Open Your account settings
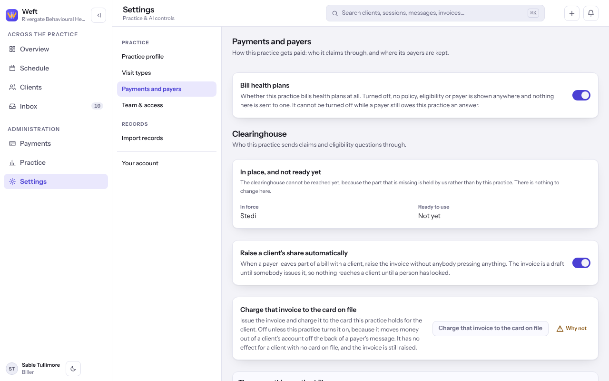 tap(167, 163)
